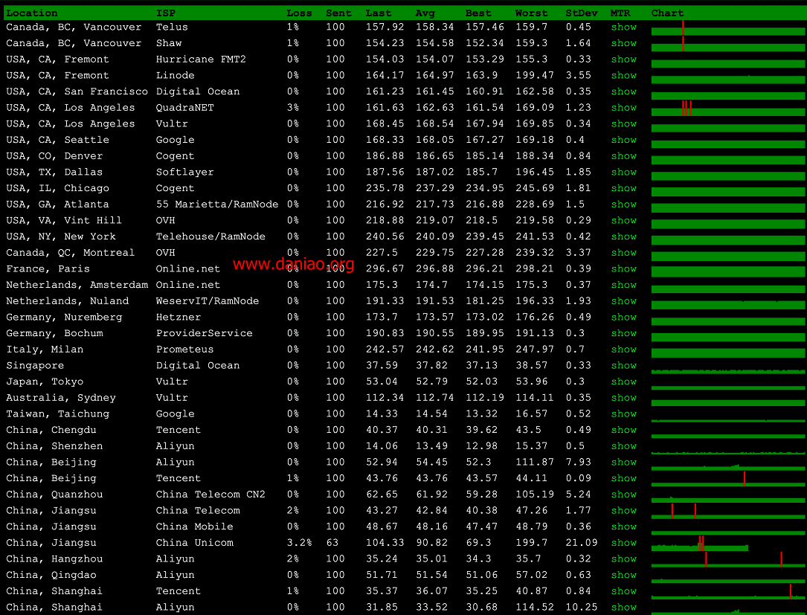Click show for Digital Ocean San Francisco
The image size is (807, 615).
(624, 91)
